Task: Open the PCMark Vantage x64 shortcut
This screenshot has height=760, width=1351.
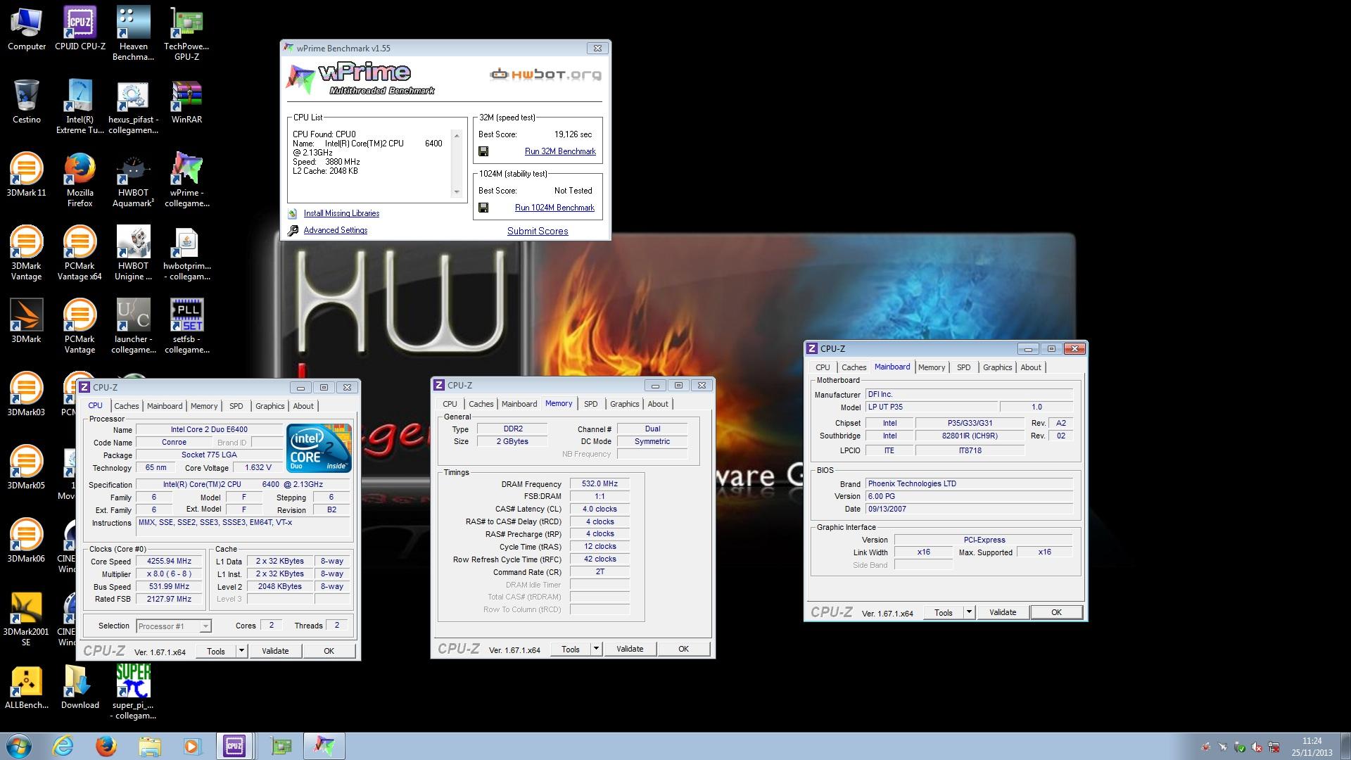Action: pos(80,253)
